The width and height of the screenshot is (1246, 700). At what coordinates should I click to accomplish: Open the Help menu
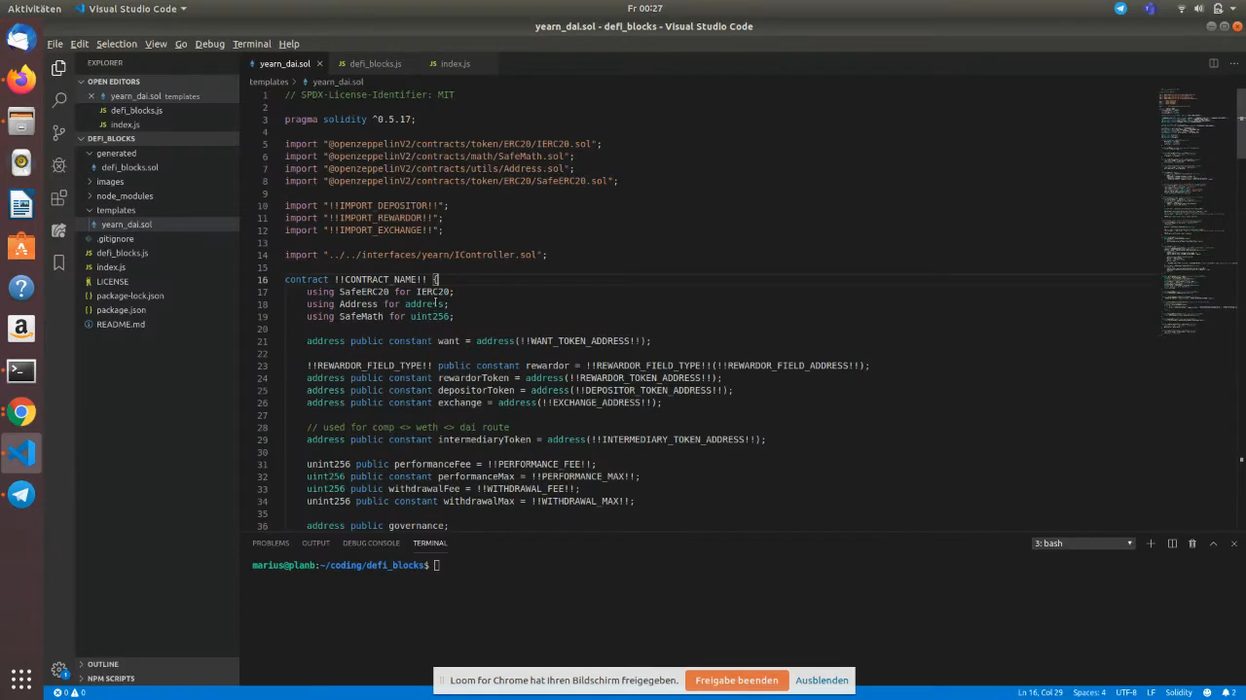tap(289, 44)
